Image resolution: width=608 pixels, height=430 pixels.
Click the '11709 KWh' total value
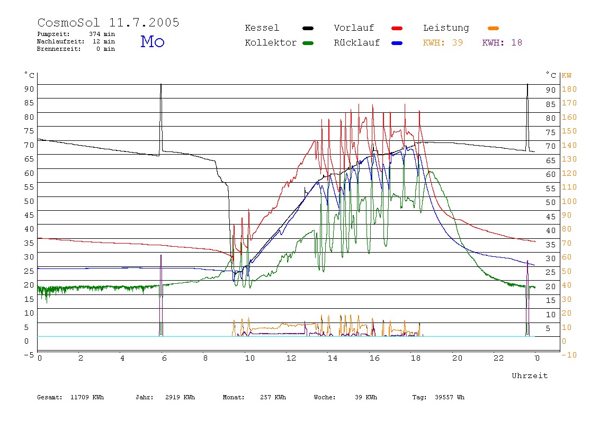[87, 397]
